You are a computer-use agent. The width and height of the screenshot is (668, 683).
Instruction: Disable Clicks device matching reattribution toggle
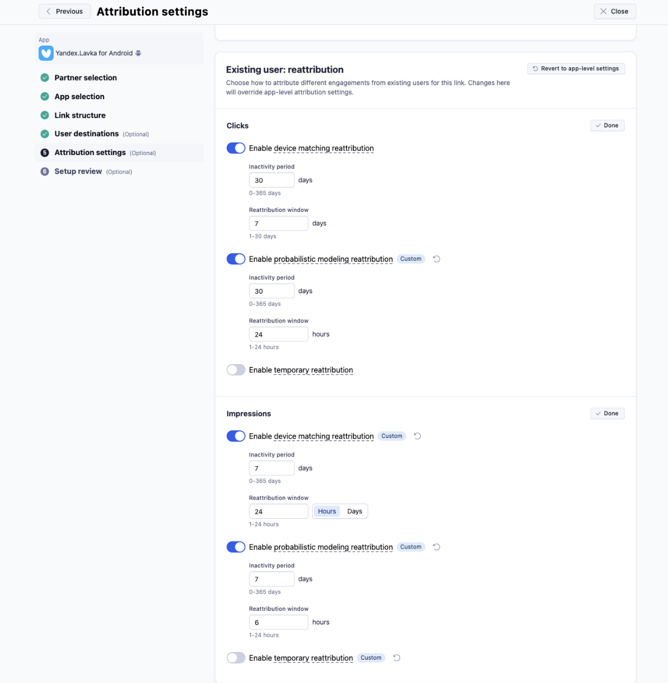coord(236,149)
